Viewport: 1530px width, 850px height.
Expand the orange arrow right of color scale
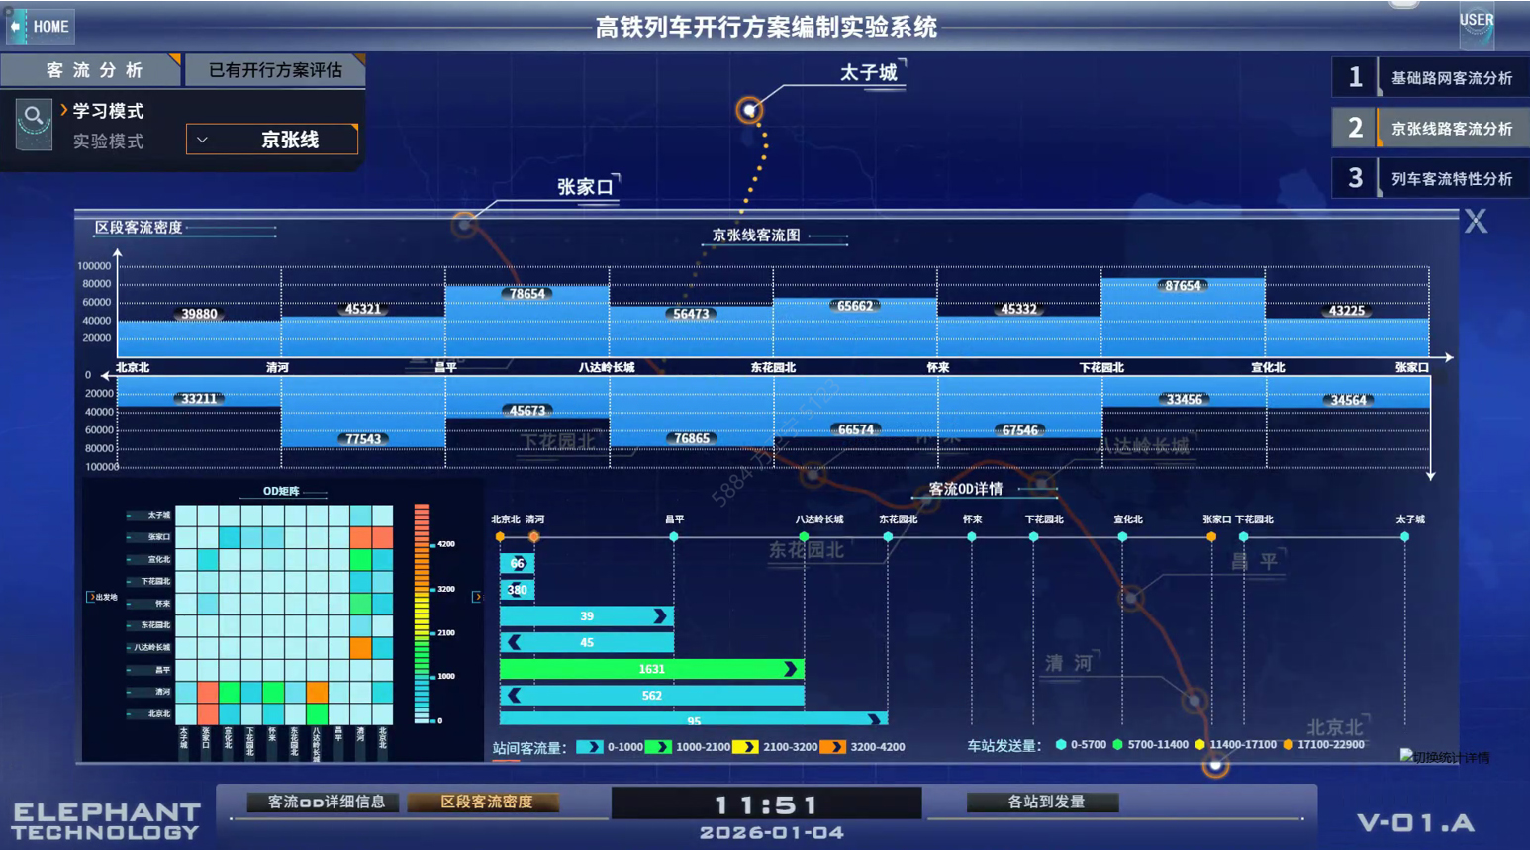[476, 597]
